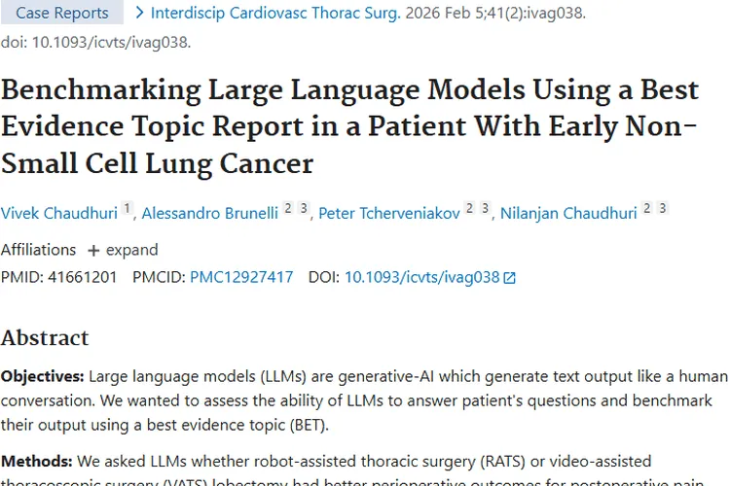
Task: Click the plus icon beside expand
Action: [x=93, y=251]
